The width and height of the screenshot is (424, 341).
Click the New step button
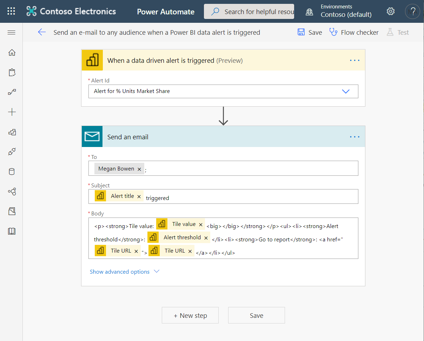[x=190, y=315]
